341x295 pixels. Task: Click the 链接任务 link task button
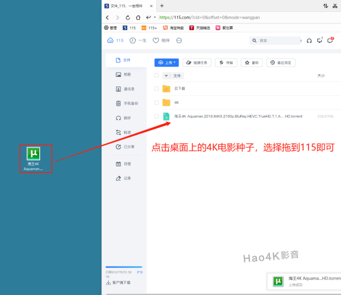(x=197, y=63)
